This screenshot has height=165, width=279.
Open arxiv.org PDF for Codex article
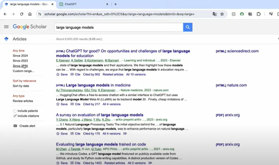pyautogui.click(x=228, y=144)
